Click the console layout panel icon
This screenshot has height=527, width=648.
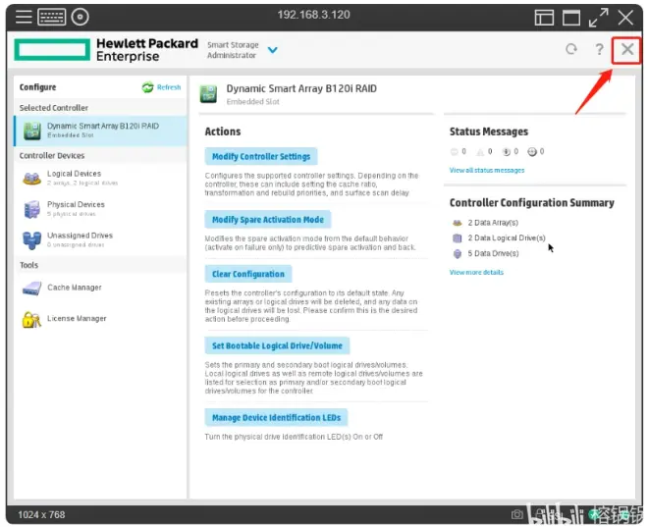pyautogui.click(x=544, y=18)
